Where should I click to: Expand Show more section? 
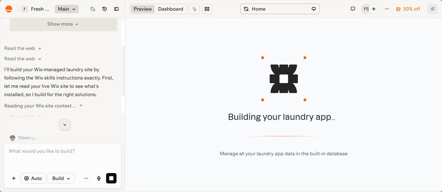63,24
